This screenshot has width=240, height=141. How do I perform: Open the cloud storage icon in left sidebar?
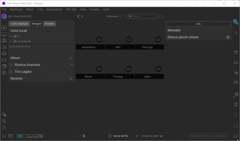[x=4, y=60]
